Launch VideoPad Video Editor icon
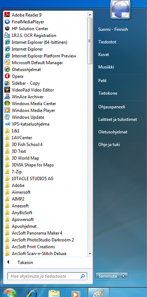147x297 pixels. point(7,90)
